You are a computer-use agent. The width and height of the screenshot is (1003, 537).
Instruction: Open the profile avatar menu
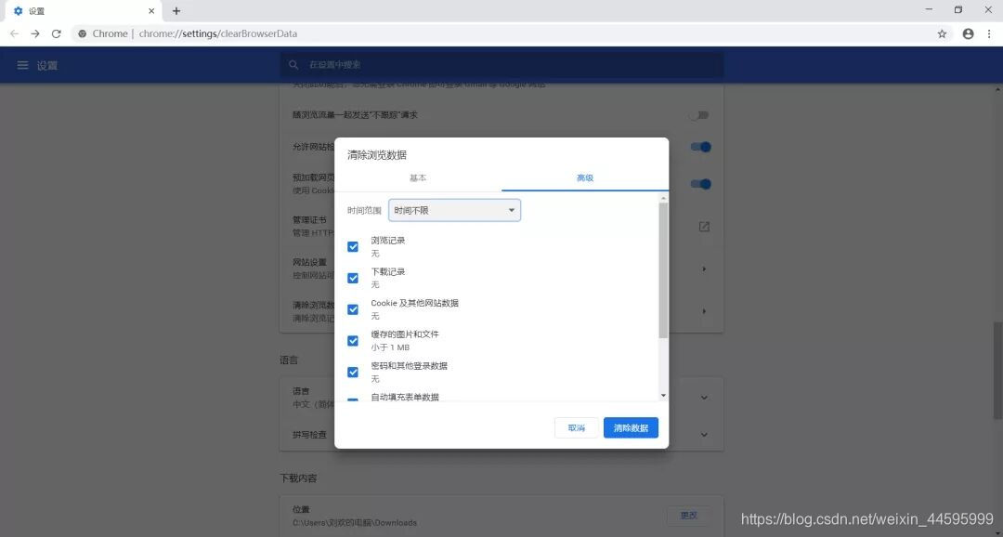968,34
